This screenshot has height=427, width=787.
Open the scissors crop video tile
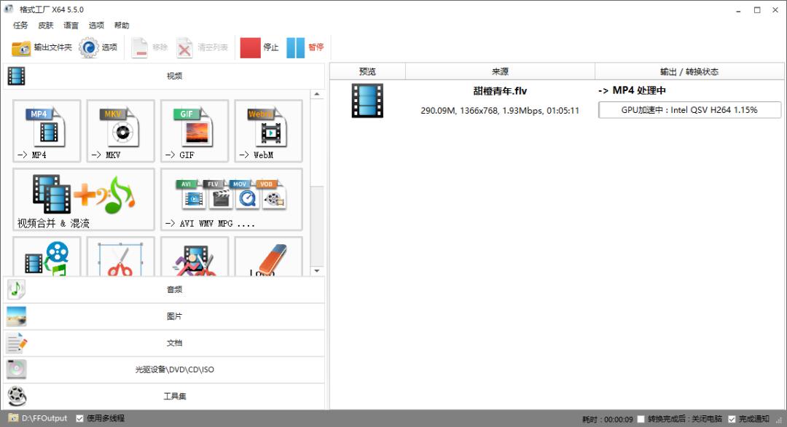pos(120,257)
